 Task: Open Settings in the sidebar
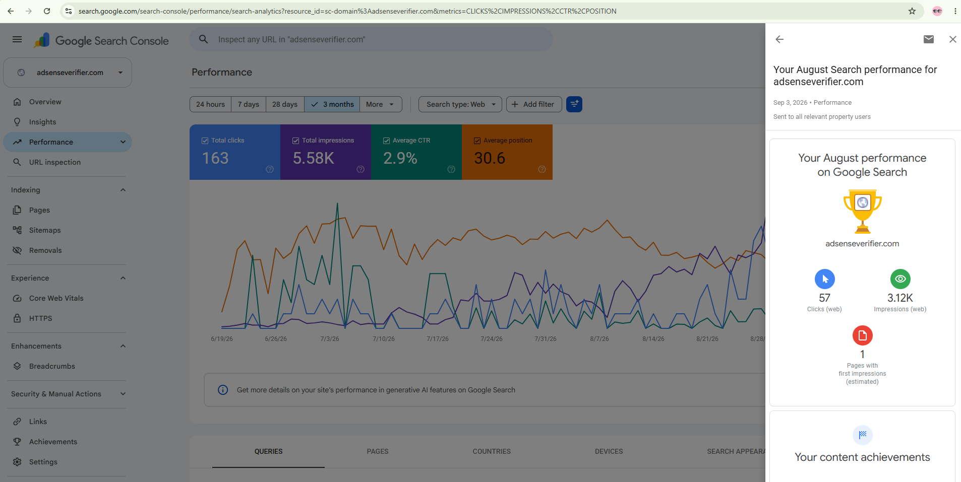[68, 462]
